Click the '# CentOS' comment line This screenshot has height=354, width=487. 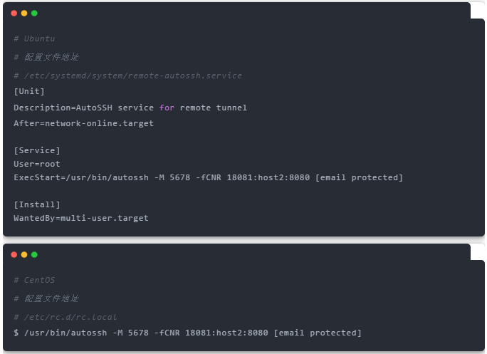coord(34,280)
